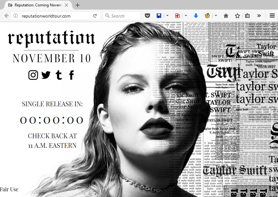Open the Twitter bird link icon
This screenshot has height=197, width=278.
pos(46,75)
